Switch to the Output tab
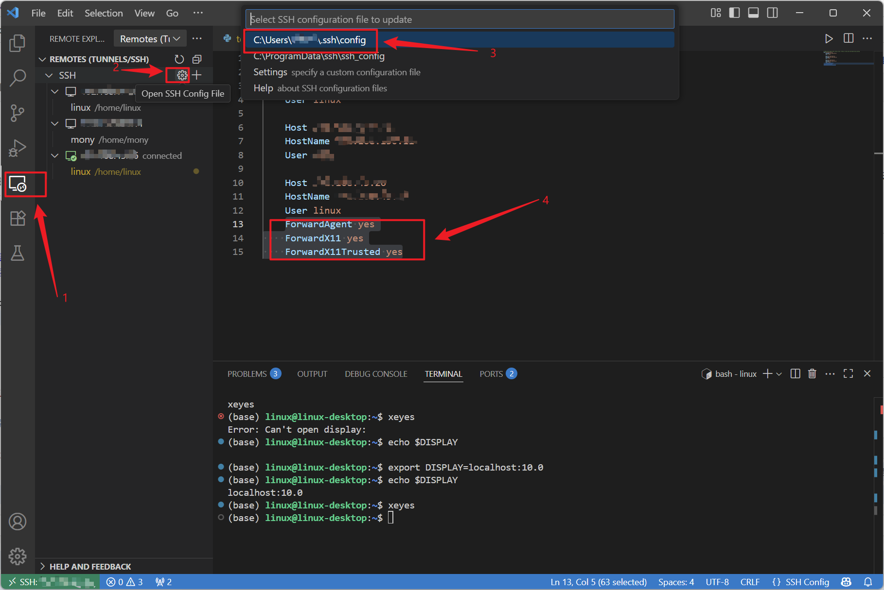 click(312, 374)
